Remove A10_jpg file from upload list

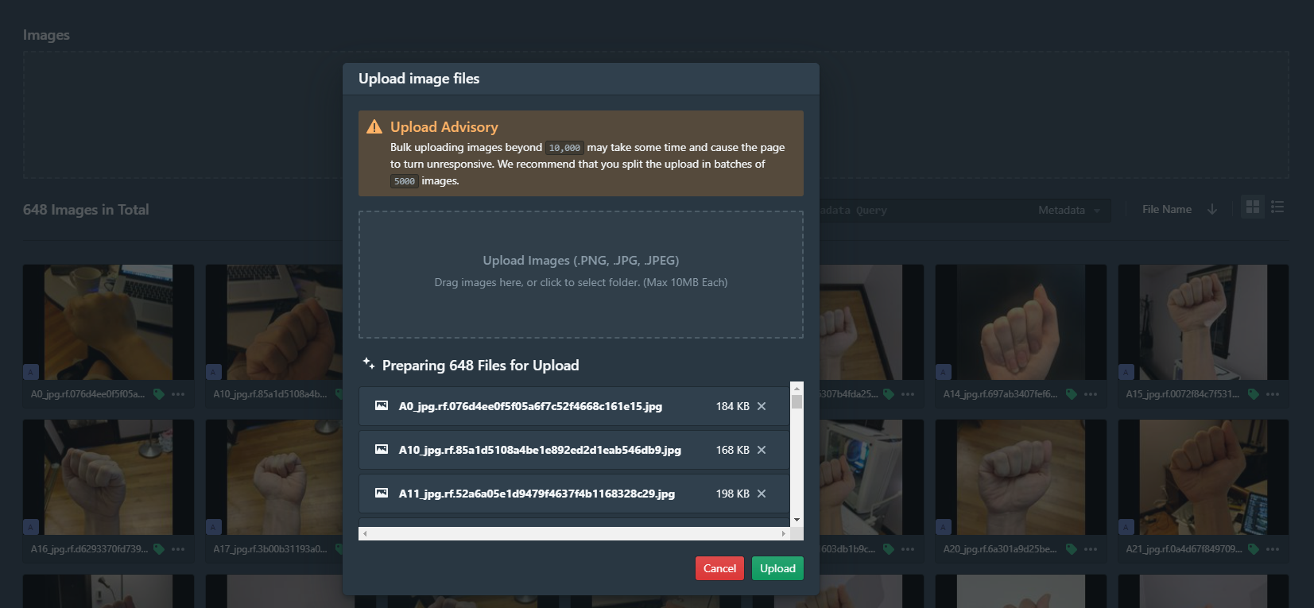click(x=762, y=450)
